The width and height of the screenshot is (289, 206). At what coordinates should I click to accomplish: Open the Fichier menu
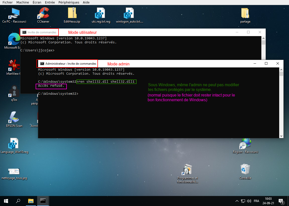point(8,2)
